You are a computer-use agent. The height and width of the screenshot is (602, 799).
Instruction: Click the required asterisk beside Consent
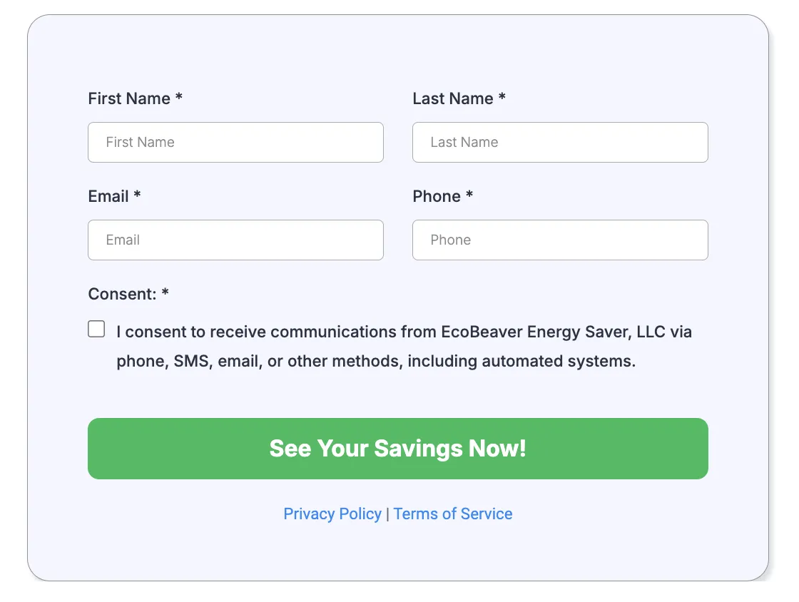[166, 293]
